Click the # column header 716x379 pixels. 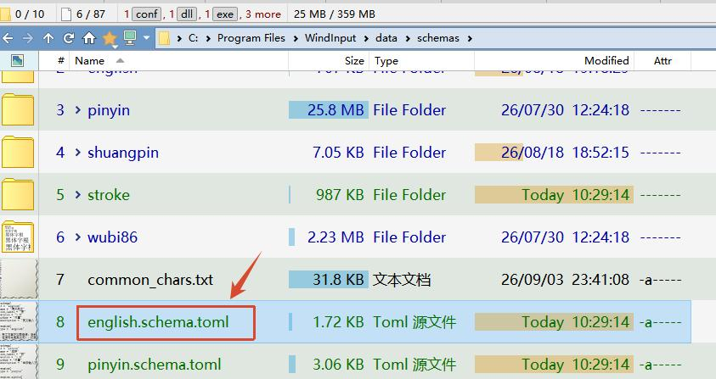pos(61,61)
